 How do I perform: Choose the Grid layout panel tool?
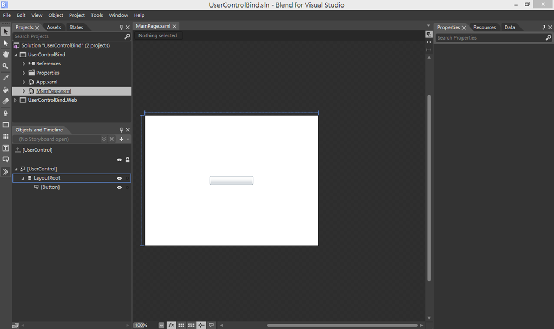(x=5, y=136)
